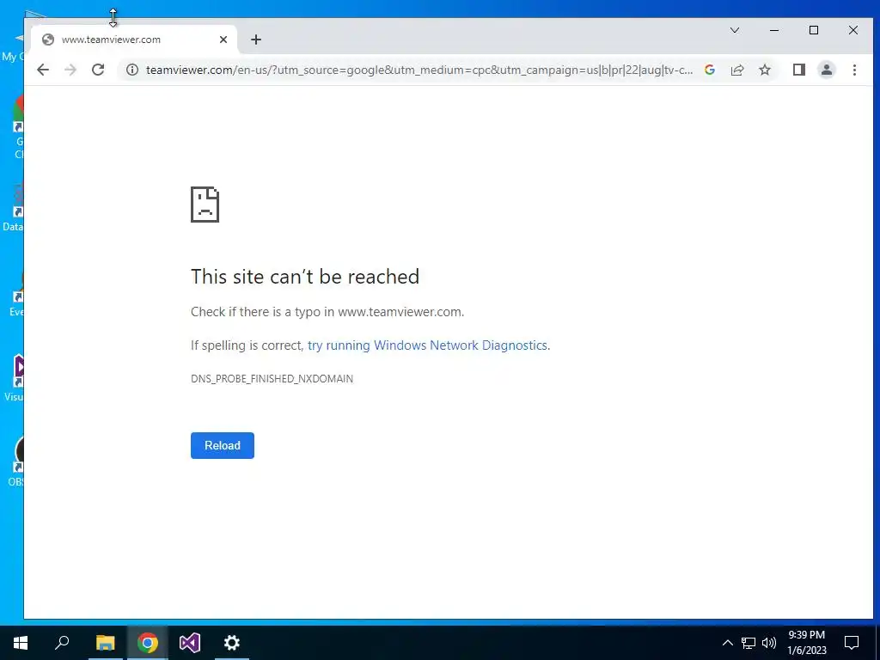
Task: Click the DNS_PROBE_FINISHED_NXDOMAIN error code
Action: point(272,379)
